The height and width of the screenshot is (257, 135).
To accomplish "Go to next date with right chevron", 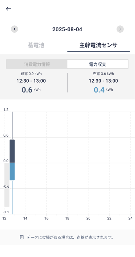I will click(x=120, y=29).
